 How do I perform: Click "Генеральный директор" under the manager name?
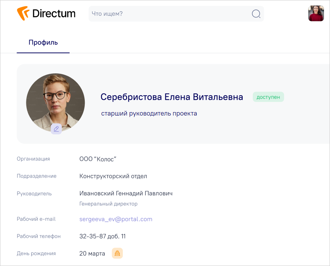108,204
